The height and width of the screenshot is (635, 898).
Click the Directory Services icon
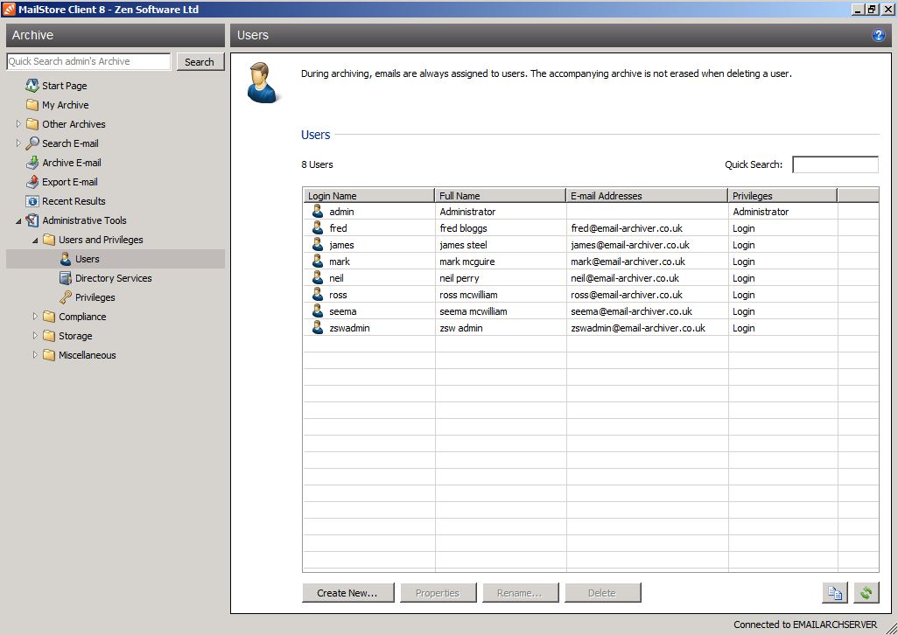[x=66, y=278]
